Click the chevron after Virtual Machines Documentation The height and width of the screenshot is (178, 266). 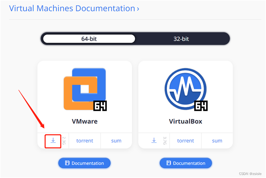138,9
